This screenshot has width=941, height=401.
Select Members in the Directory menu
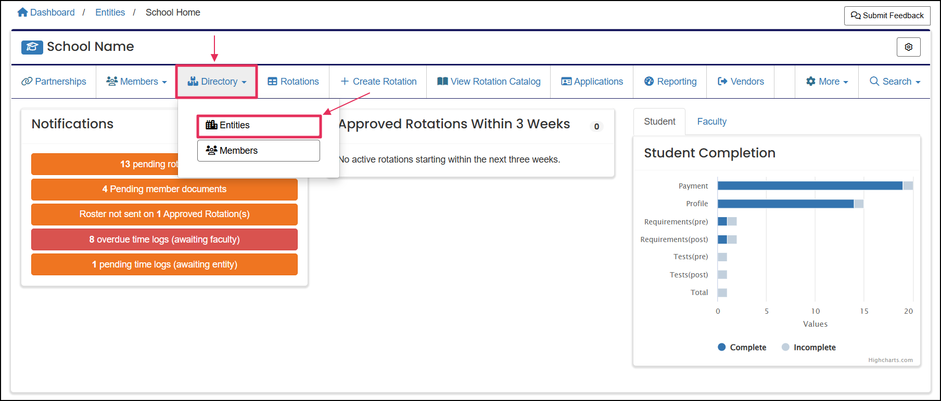[259, 151]
